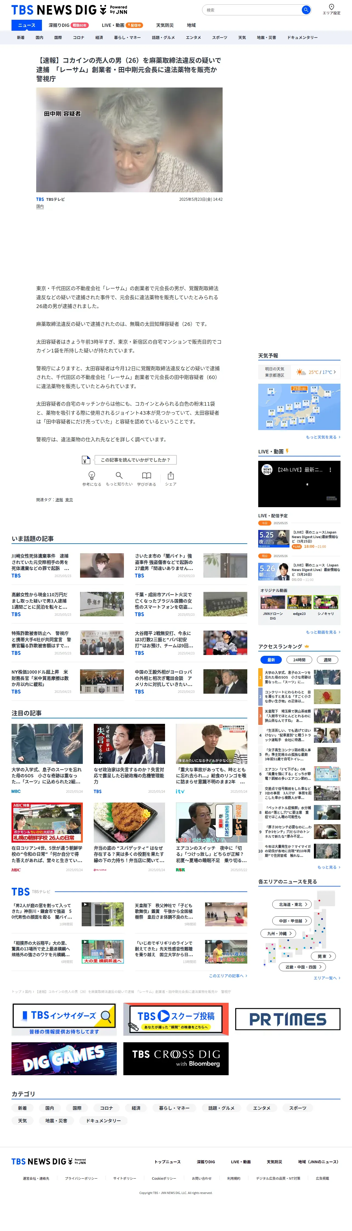Select the 24時間 ranking tab
352x1231 pixels.
point(299,659)
